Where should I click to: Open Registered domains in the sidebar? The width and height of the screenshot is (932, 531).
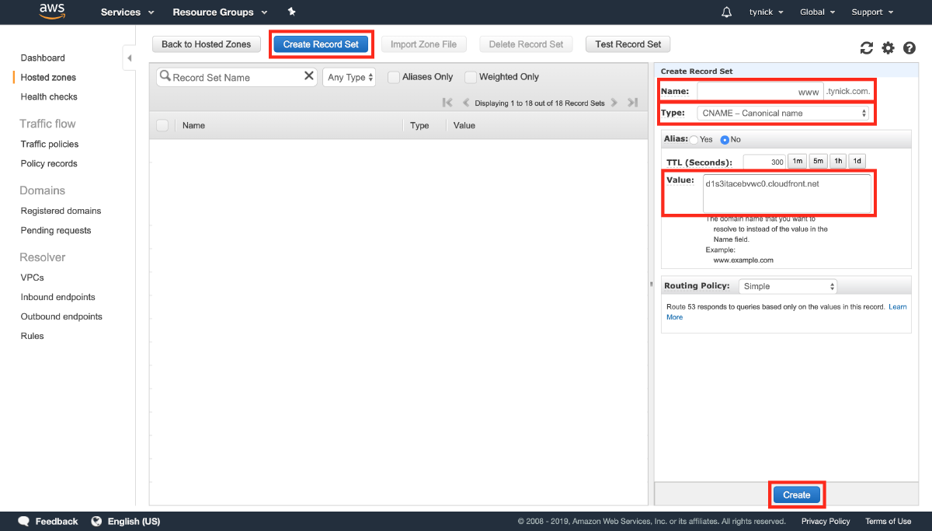coord(61,211)
